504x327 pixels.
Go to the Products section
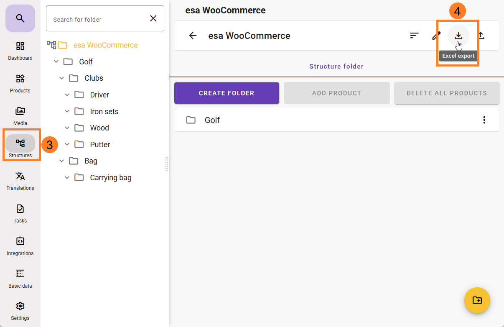[20, 84]
